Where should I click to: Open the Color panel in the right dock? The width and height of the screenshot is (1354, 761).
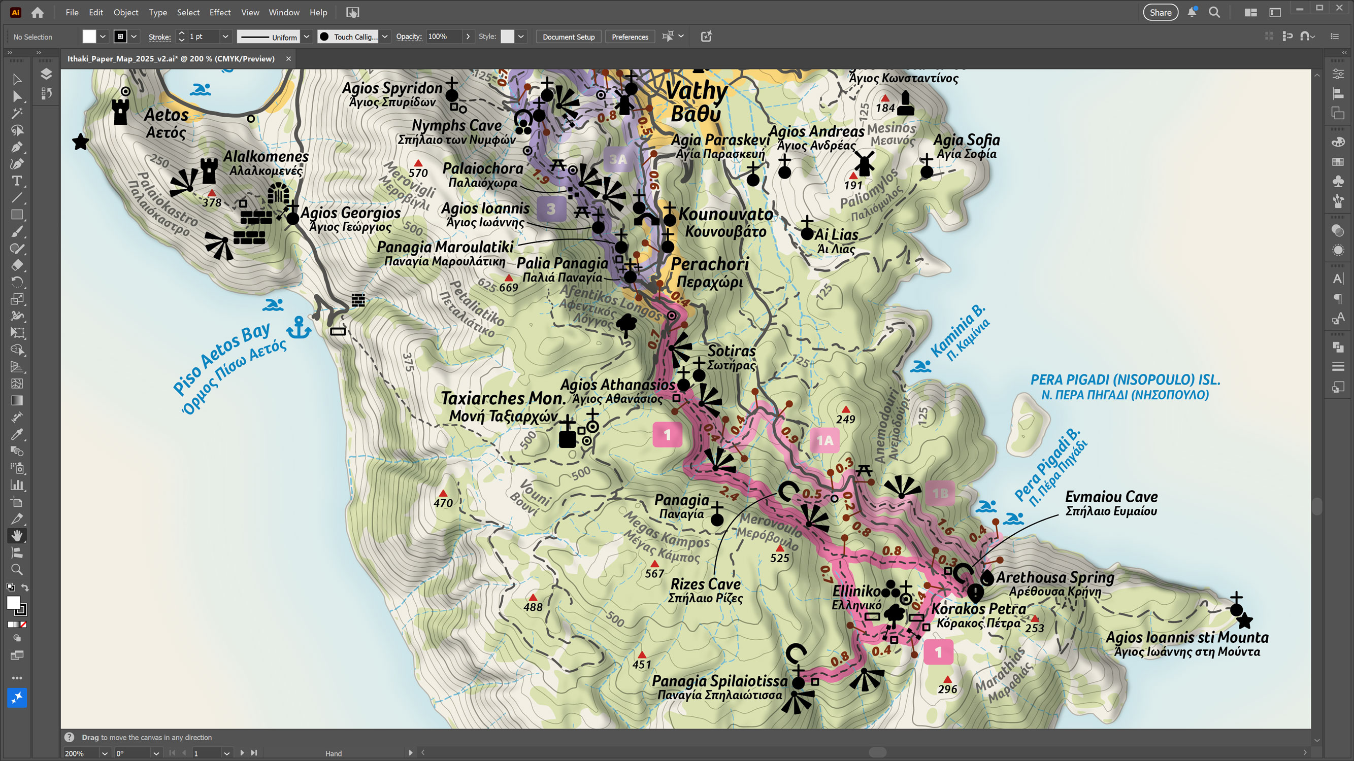click(x=1337, y=140)
